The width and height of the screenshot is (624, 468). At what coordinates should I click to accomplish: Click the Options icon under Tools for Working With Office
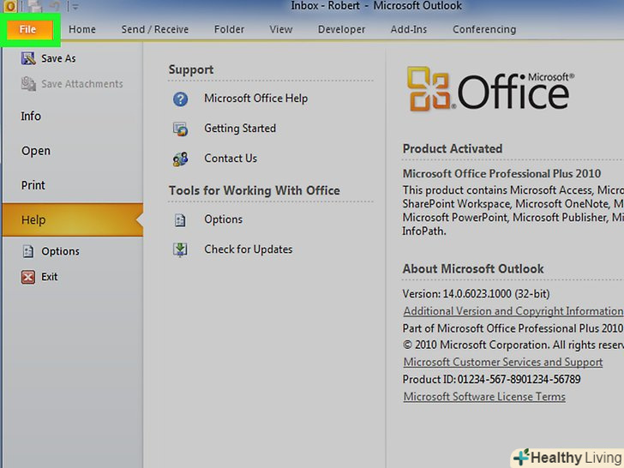click(x=180, y=219)
